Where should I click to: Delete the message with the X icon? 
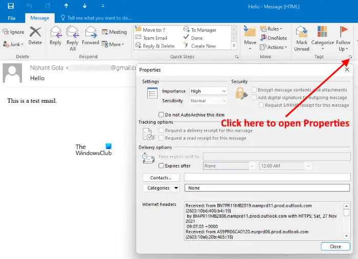coord(35,36)
